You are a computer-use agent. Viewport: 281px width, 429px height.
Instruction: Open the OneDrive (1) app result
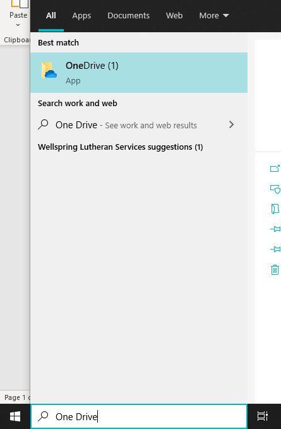(x=139, y=73)
